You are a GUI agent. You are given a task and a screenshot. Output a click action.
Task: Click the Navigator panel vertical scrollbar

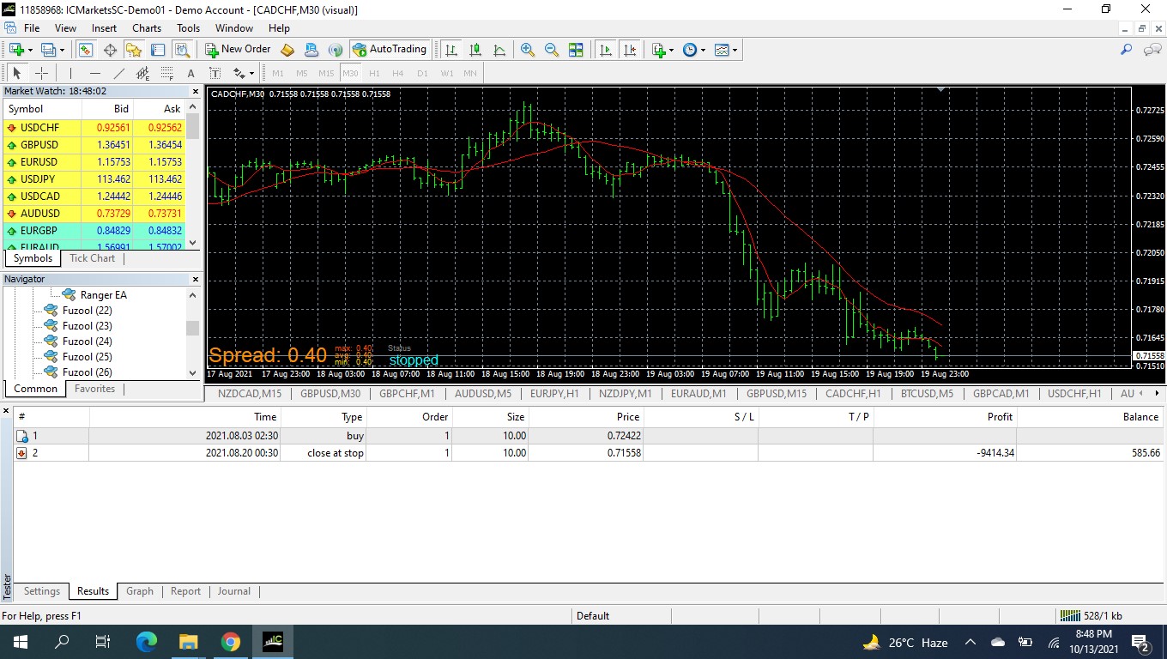(x=193, y=334)
